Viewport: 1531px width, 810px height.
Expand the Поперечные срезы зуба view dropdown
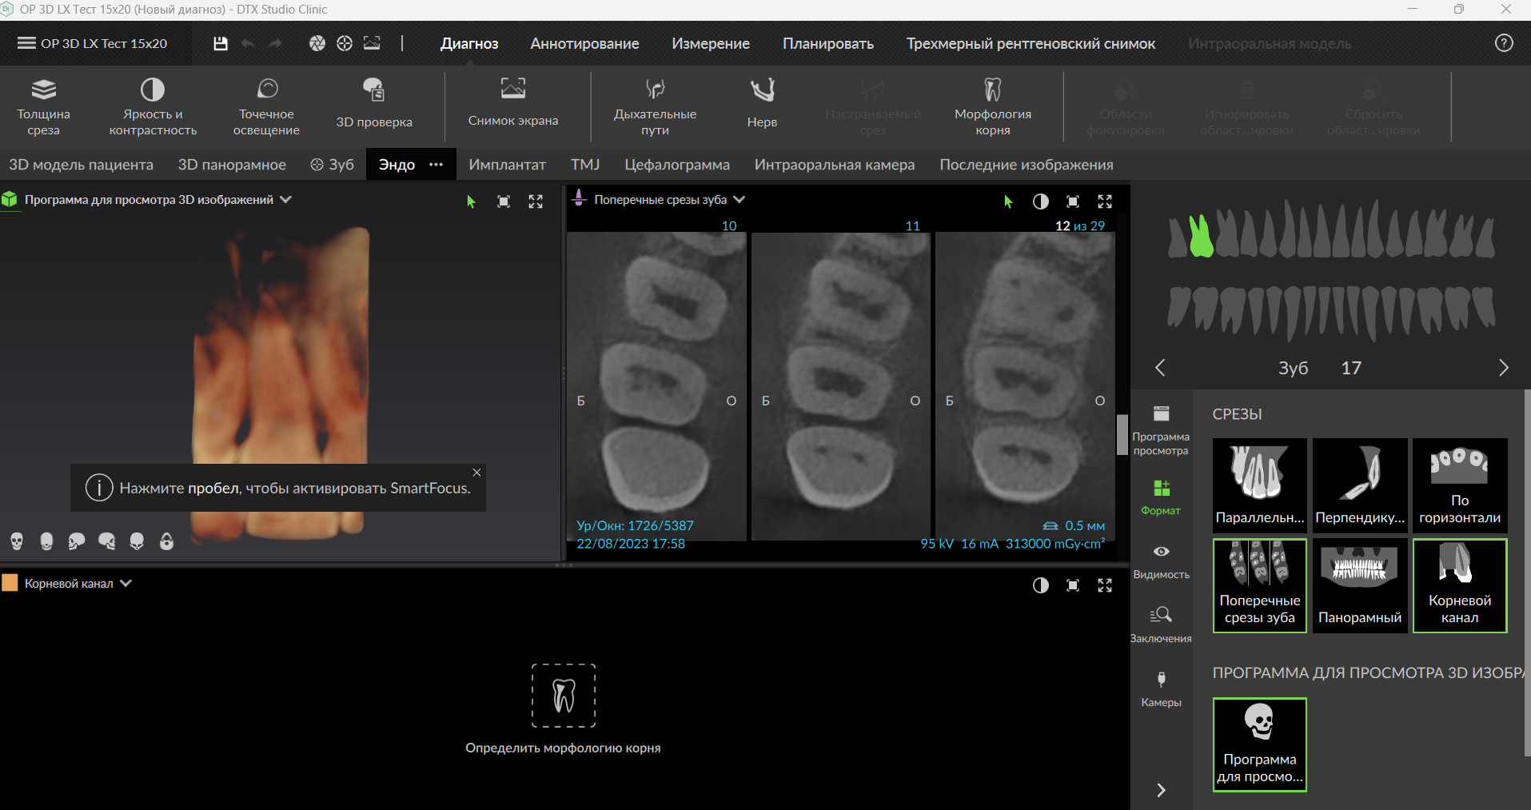(x=740, y=200)
